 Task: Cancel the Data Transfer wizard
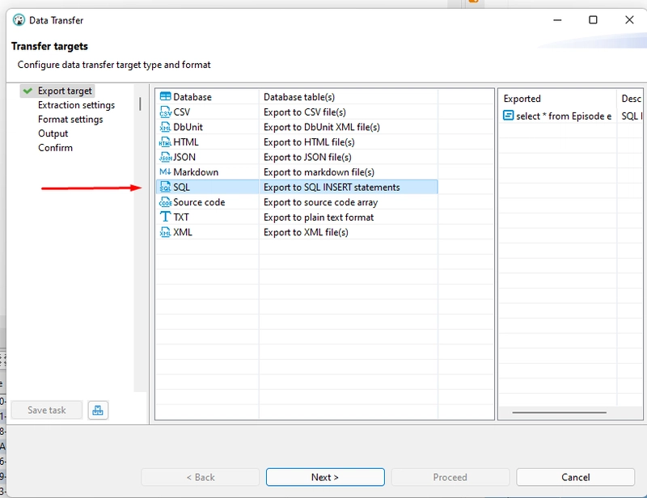(x=575, y=477)
